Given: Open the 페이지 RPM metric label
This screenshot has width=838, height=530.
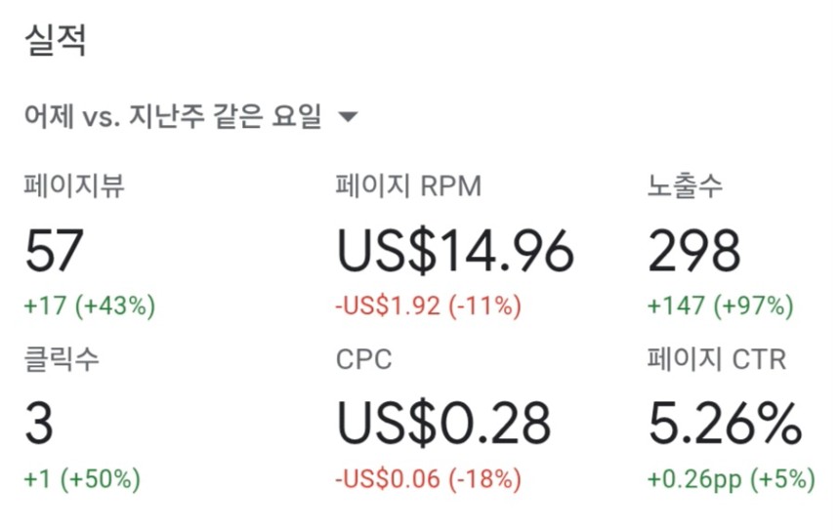Looking at the screenshot, I should [408, 185].
